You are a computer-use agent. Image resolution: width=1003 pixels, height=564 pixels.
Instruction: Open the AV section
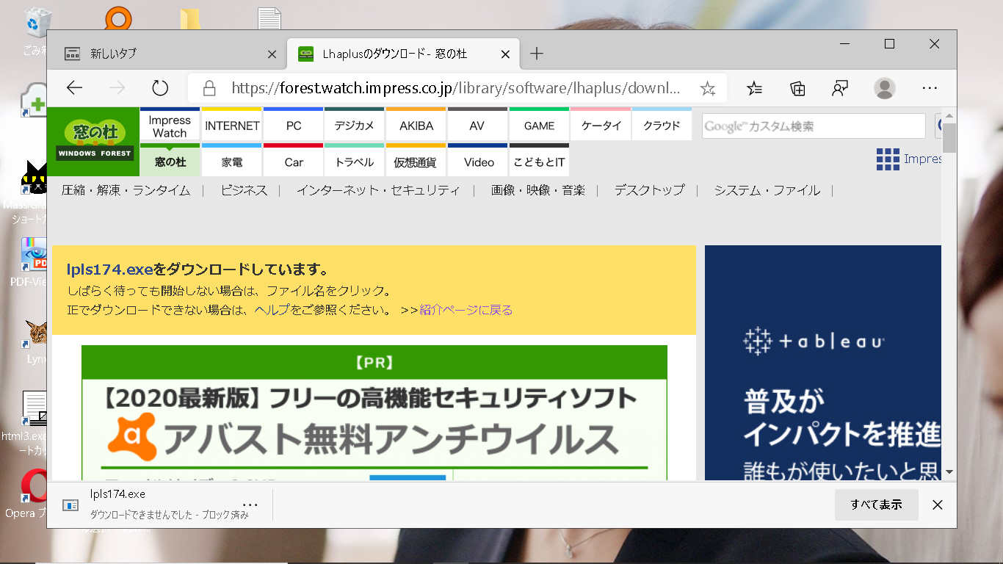coord(477,125)
